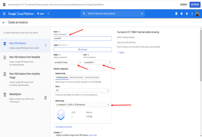This screenshot has width=202, height=137.
Task: Click the Add label button
Action: coord(82,49)
